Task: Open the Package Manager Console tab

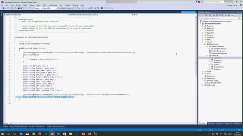Action: click(56, 127)
